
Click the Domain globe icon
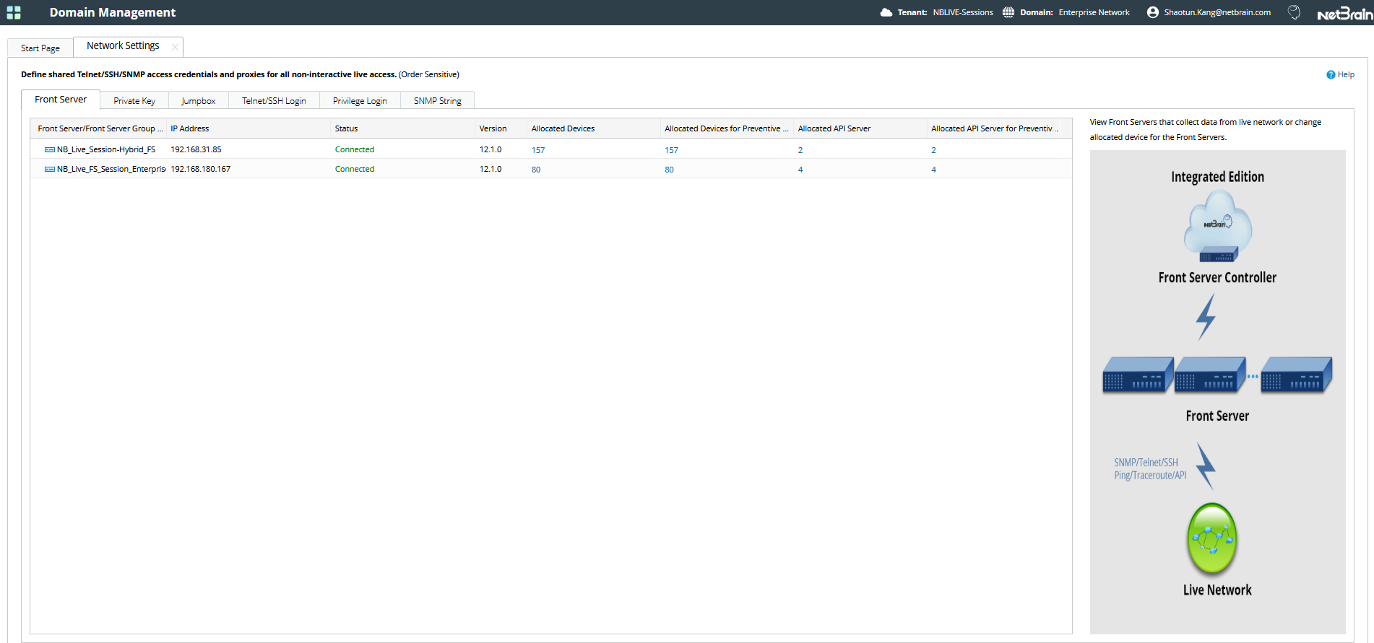1008,12
